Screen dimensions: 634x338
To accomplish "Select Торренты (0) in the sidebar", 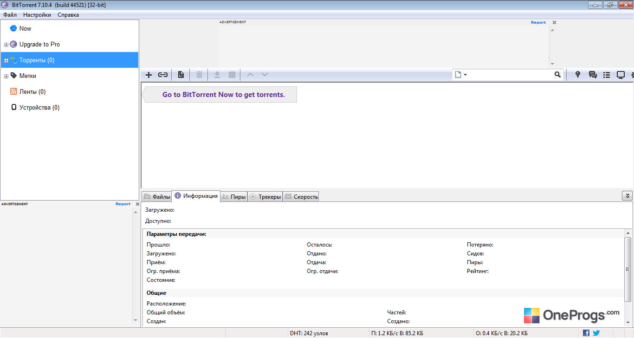I will click(x=70, y=60).
